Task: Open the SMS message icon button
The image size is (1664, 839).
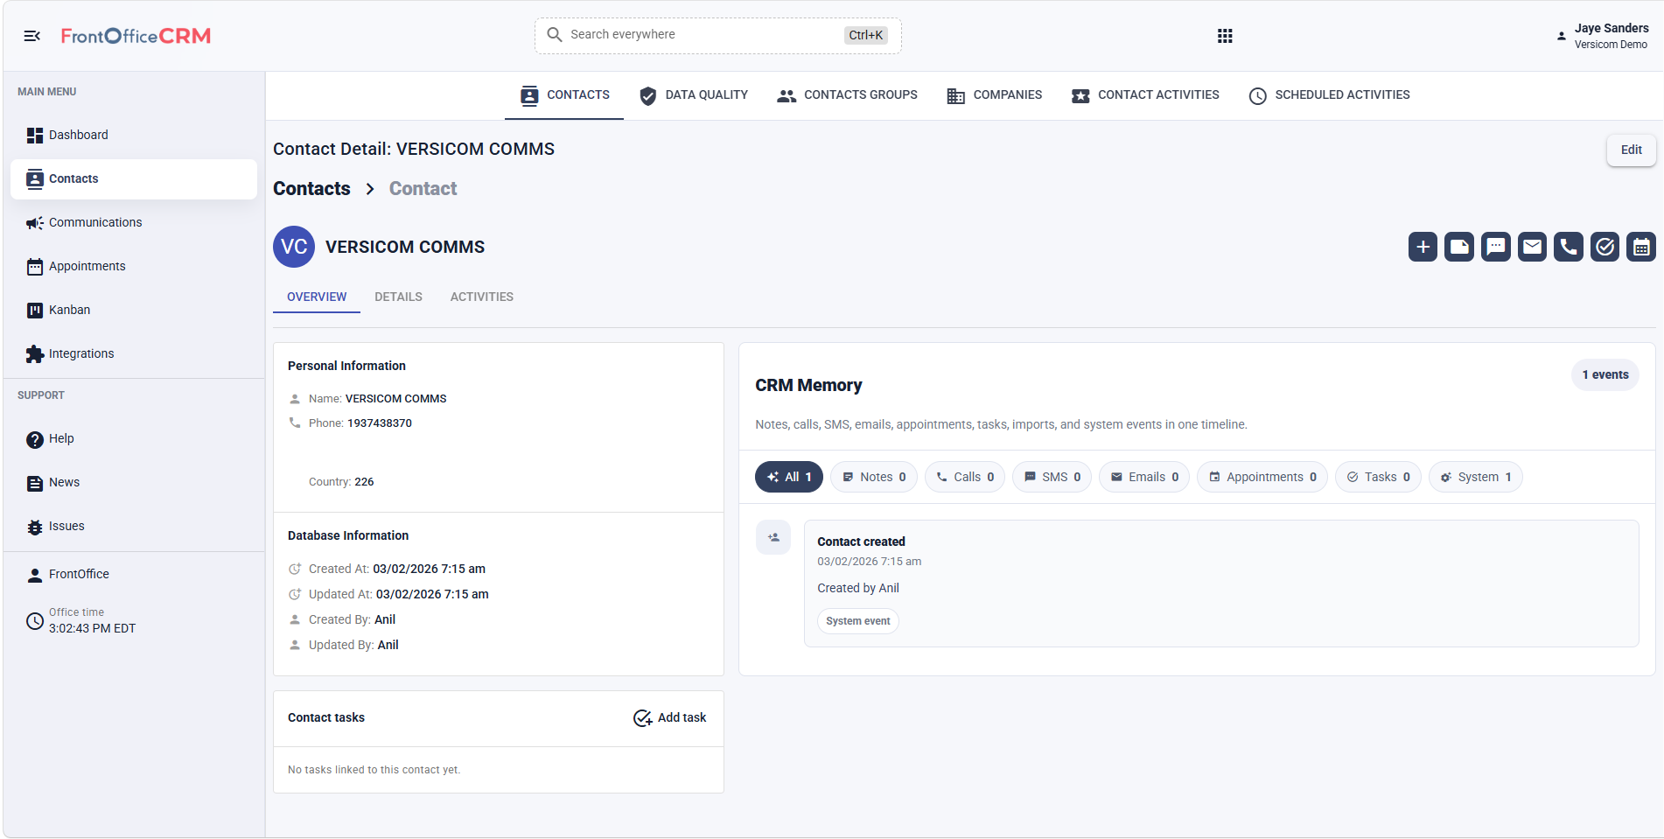Action: pyautogui.click(x=1496, y=247)
